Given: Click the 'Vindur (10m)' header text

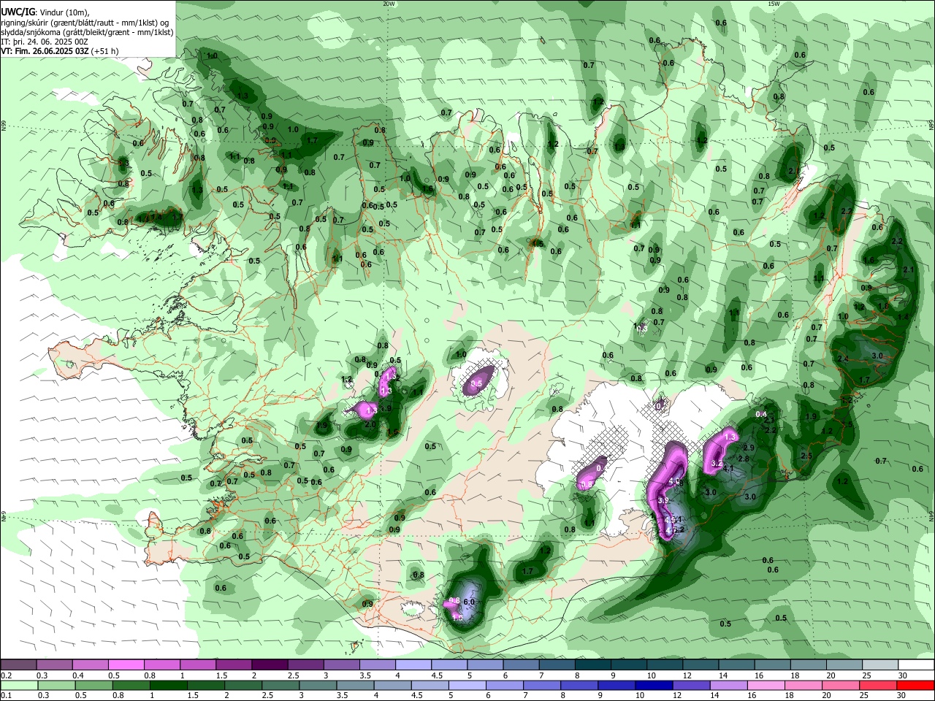Looking at the screenshot, I should tap(64, 12).
